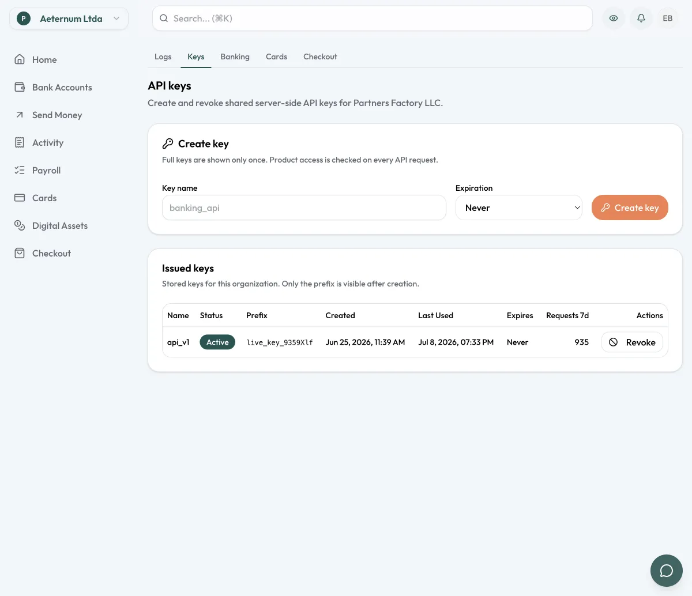692x596 pixels.
Task: Open the EB user avatar menu
Action: click(x=668, y=18)
